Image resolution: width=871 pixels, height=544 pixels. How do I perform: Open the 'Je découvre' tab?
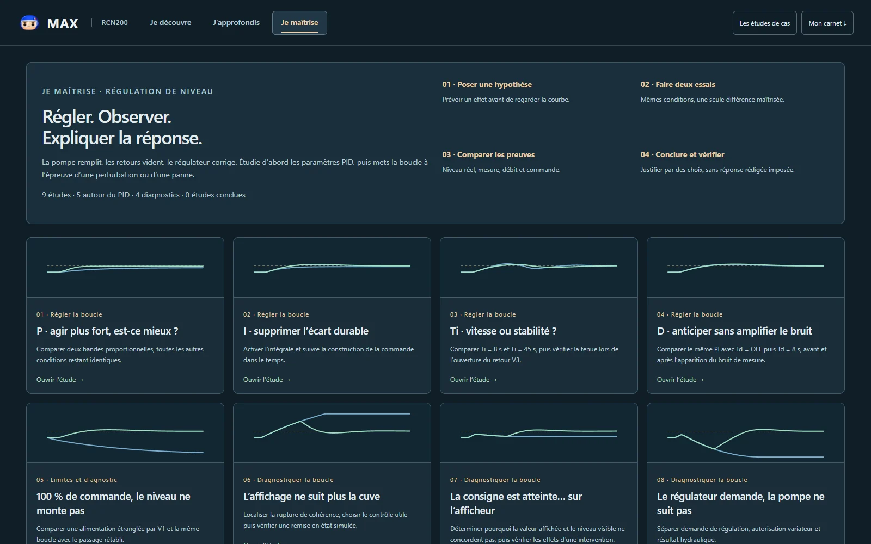(x=170, y=23)
